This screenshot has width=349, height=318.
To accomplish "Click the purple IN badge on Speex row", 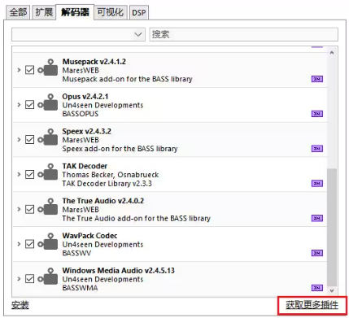I will [317, 149].
